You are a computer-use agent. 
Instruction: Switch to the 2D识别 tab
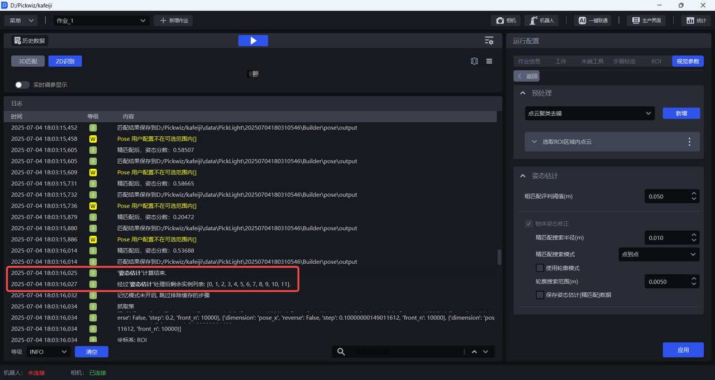coord(65,61)
